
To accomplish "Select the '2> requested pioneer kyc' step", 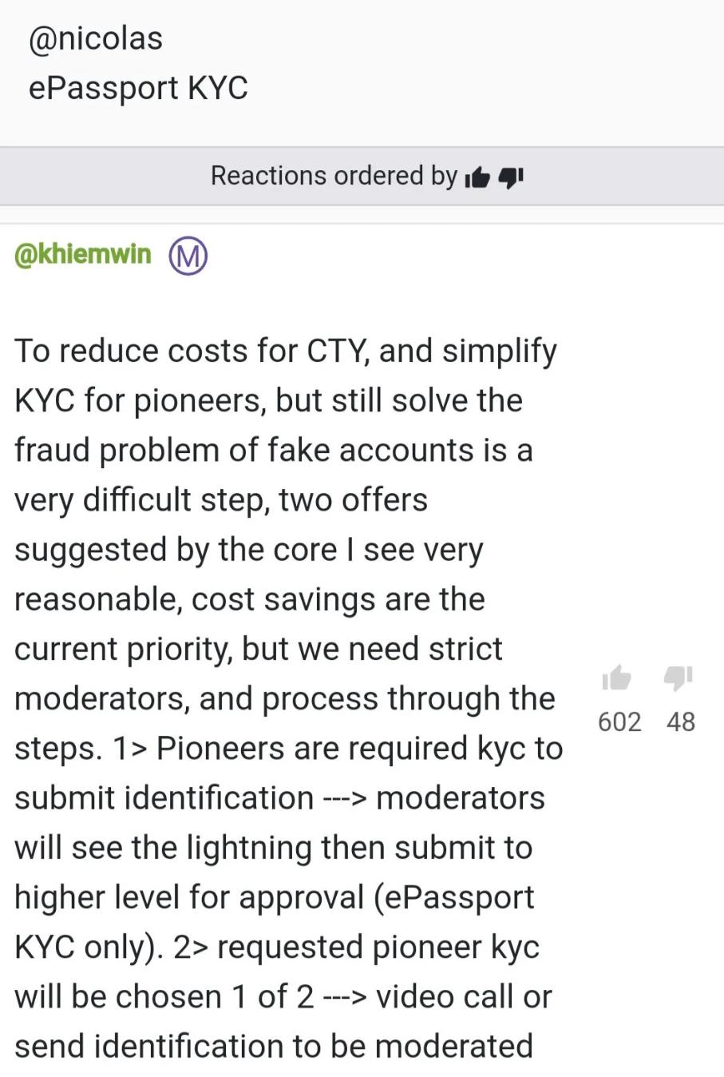I will [x=356, y=947].
